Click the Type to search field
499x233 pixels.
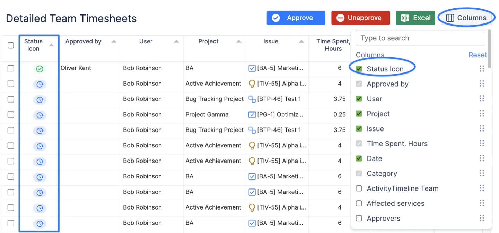(x=420, y=38)
